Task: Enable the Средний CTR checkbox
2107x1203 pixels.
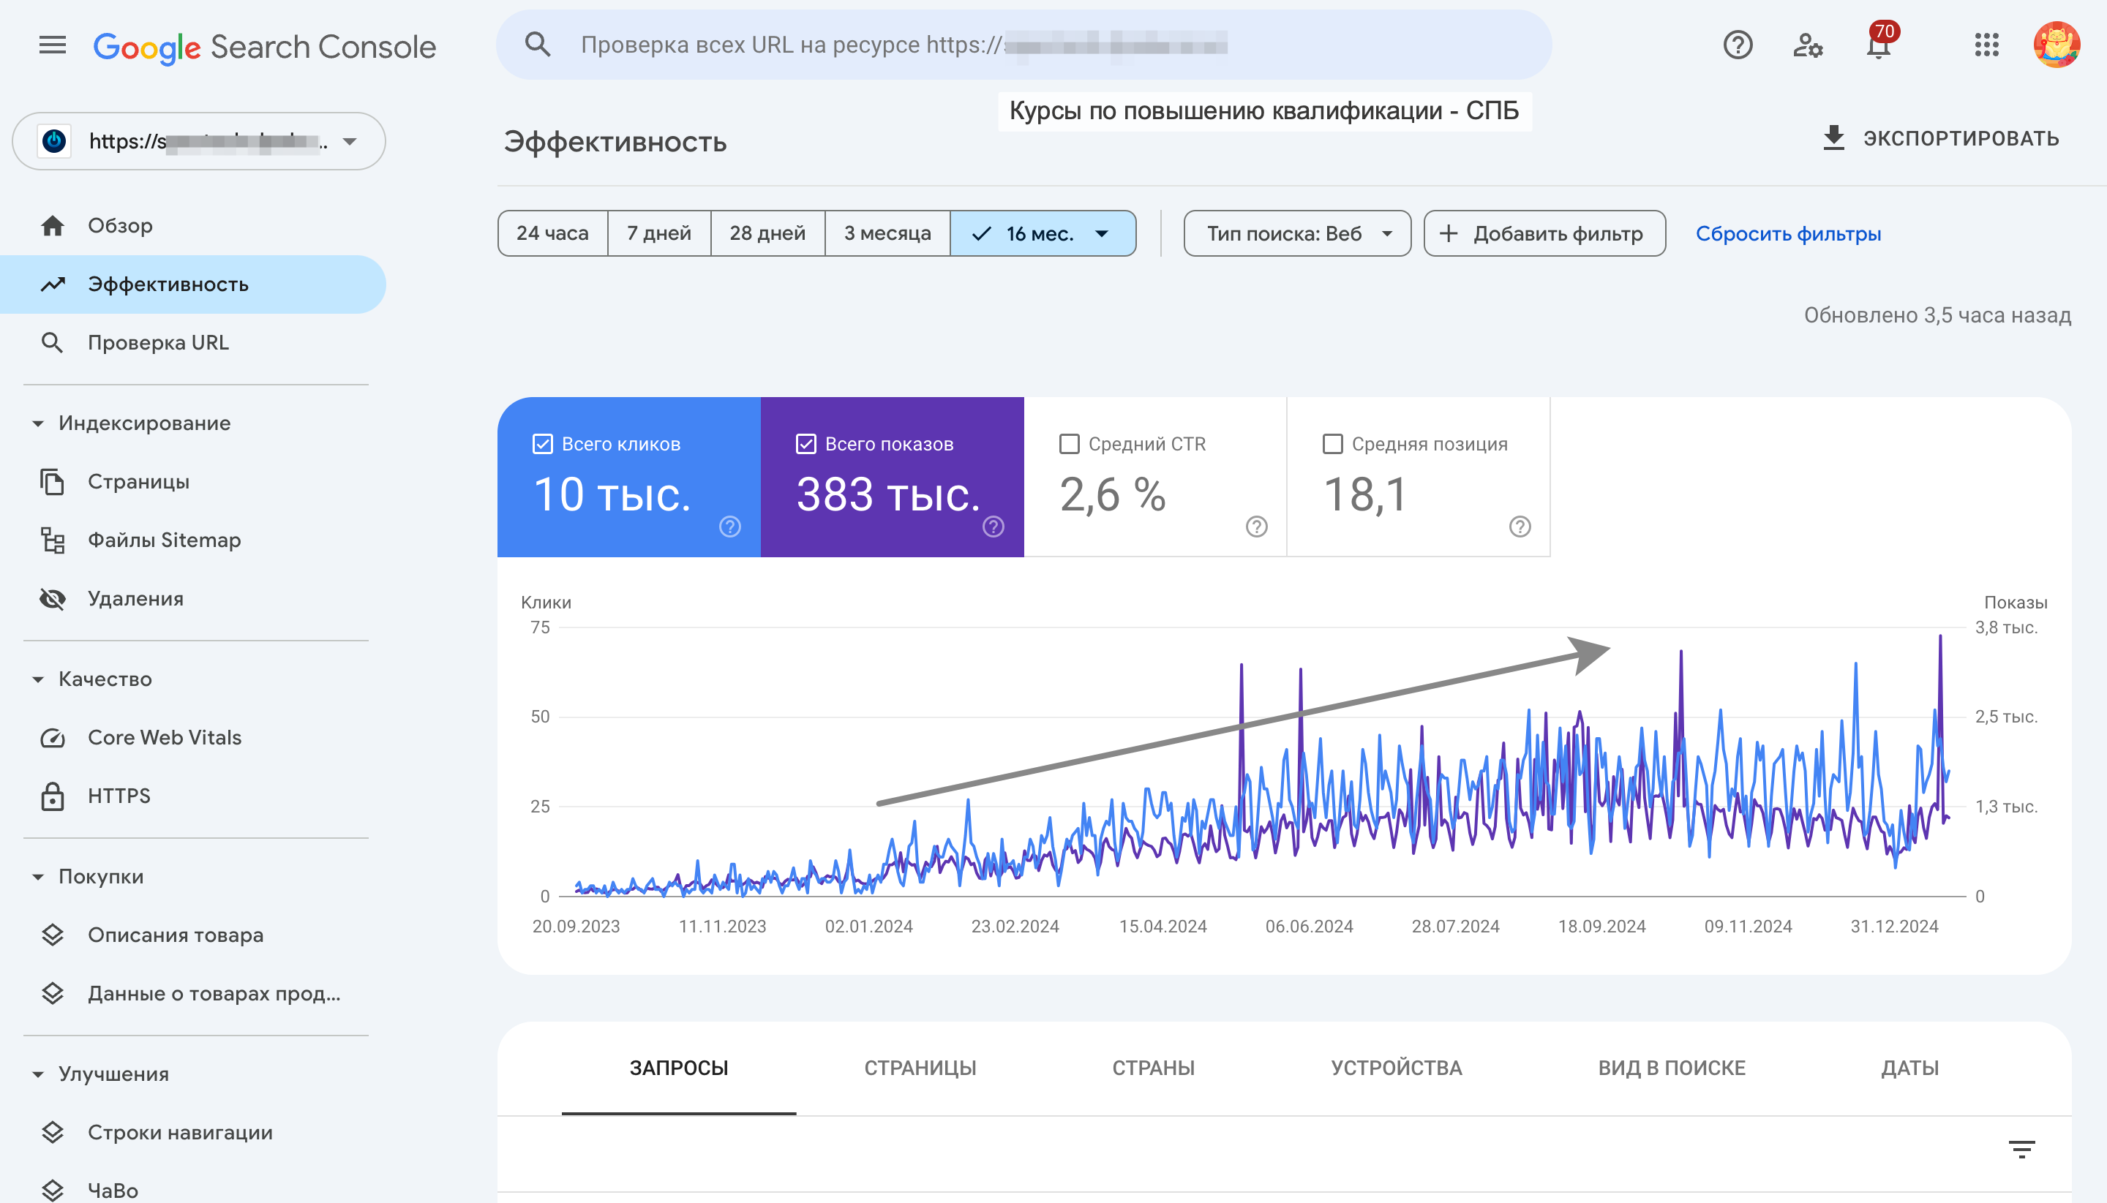Action: click(x=1069, y=444)
